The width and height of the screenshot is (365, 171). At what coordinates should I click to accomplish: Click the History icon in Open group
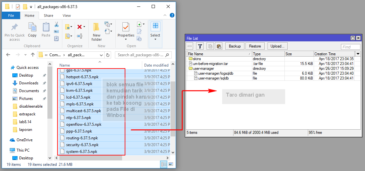[139, 39]
